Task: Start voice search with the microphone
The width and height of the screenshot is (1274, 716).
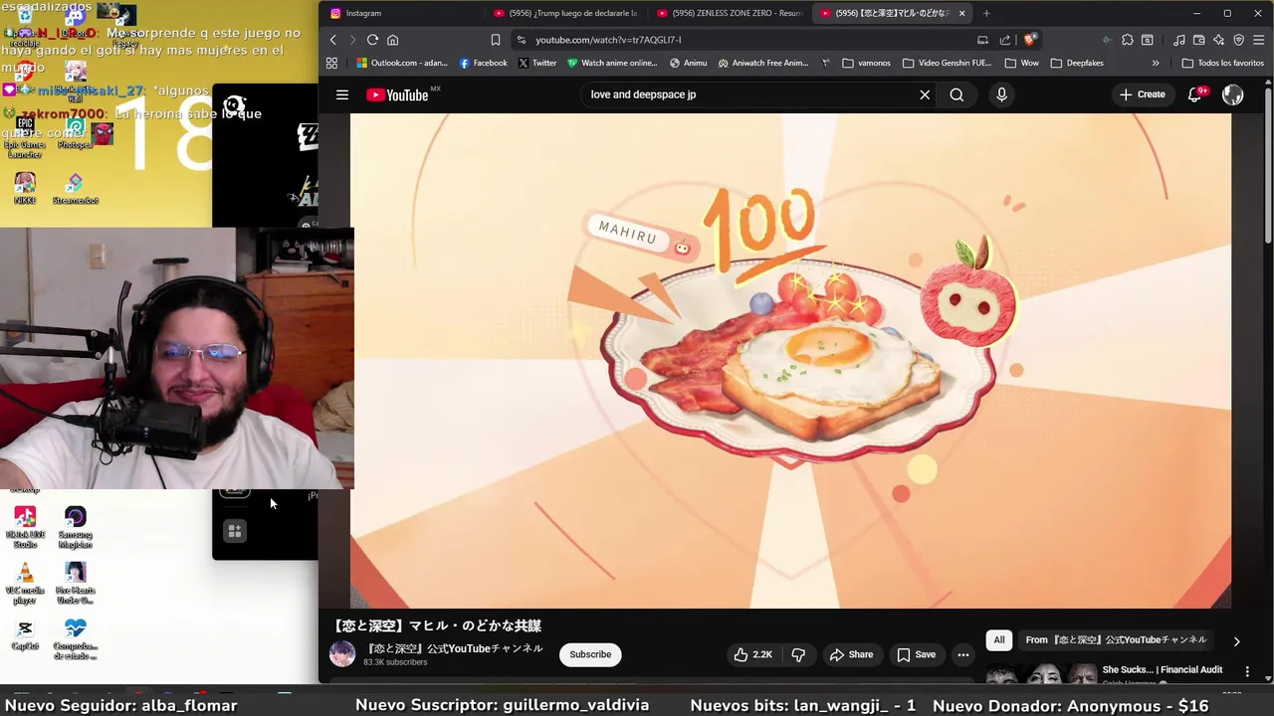Action: pos(1001,94)
